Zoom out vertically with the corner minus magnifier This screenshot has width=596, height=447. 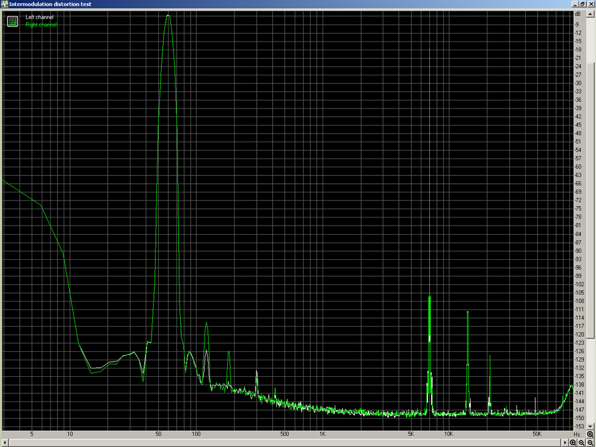click(x=591, y=442)
